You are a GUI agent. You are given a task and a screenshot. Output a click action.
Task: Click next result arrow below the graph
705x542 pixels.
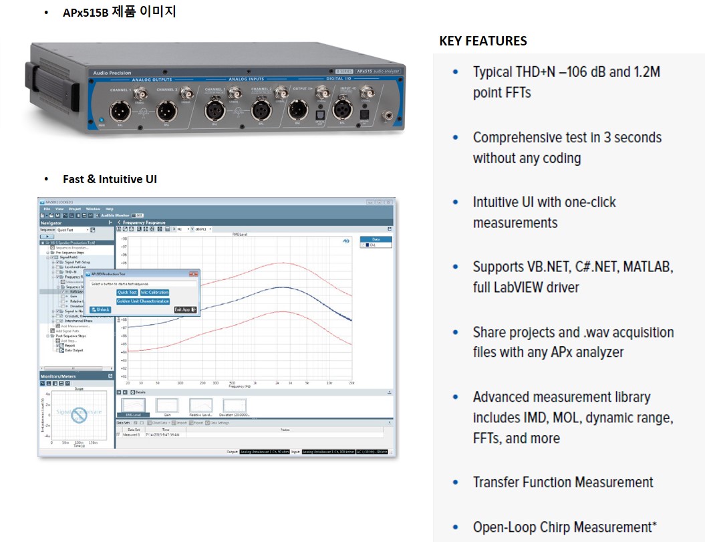point(126,393)
